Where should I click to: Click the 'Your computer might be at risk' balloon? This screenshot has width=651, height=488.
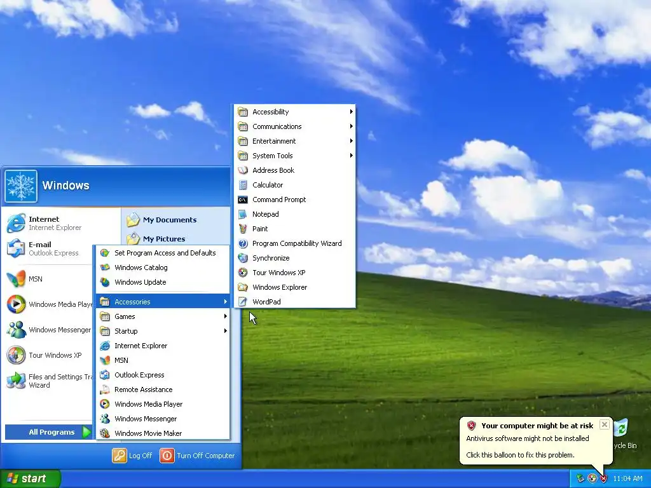coord(536,440)
